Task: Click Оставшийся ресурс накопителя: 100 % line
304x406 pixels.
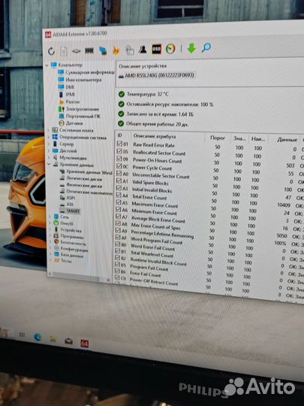Action: [x=170, y=105]
